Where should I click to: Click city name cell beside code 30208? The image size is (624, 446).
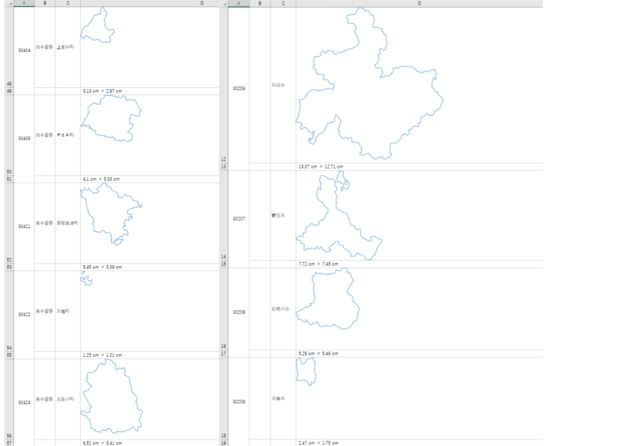coord(283,309)
